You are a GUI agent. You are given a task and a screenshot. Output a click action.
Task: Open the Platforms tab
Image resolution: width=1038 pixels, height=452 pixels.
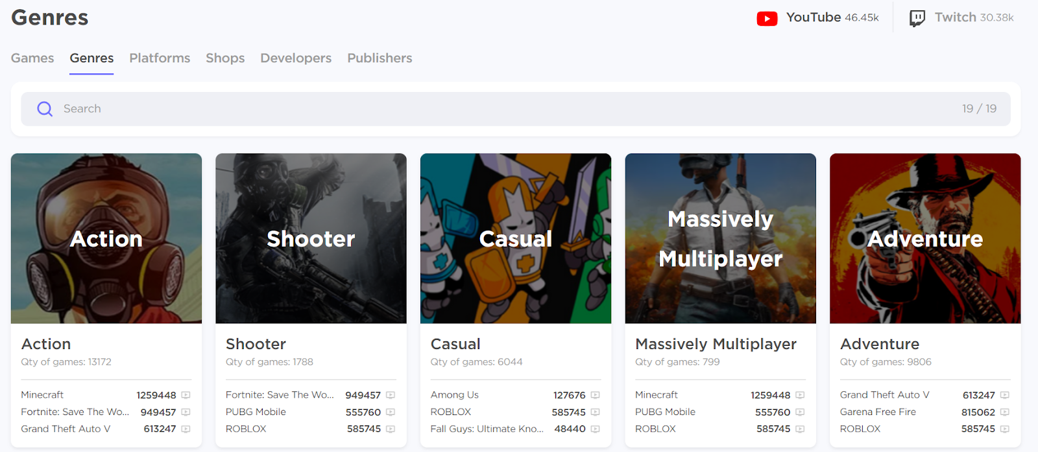pyautogui.click(x=160, y=58)
